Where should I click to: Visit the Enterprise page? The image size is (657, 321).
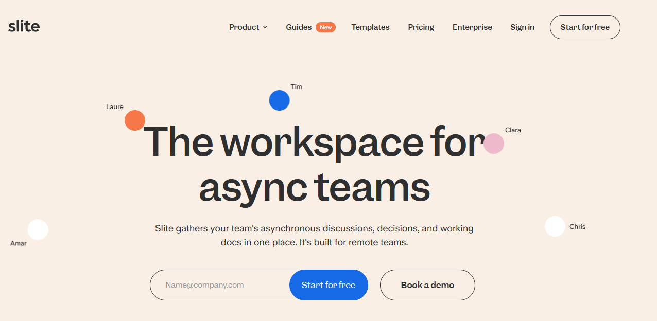[472, 27]
